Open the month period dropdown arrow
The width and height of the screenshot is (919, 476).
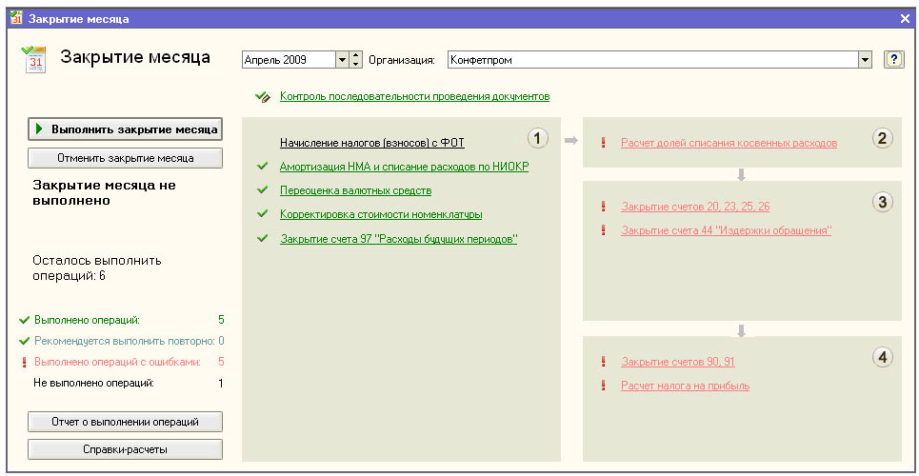pos(342,60)
